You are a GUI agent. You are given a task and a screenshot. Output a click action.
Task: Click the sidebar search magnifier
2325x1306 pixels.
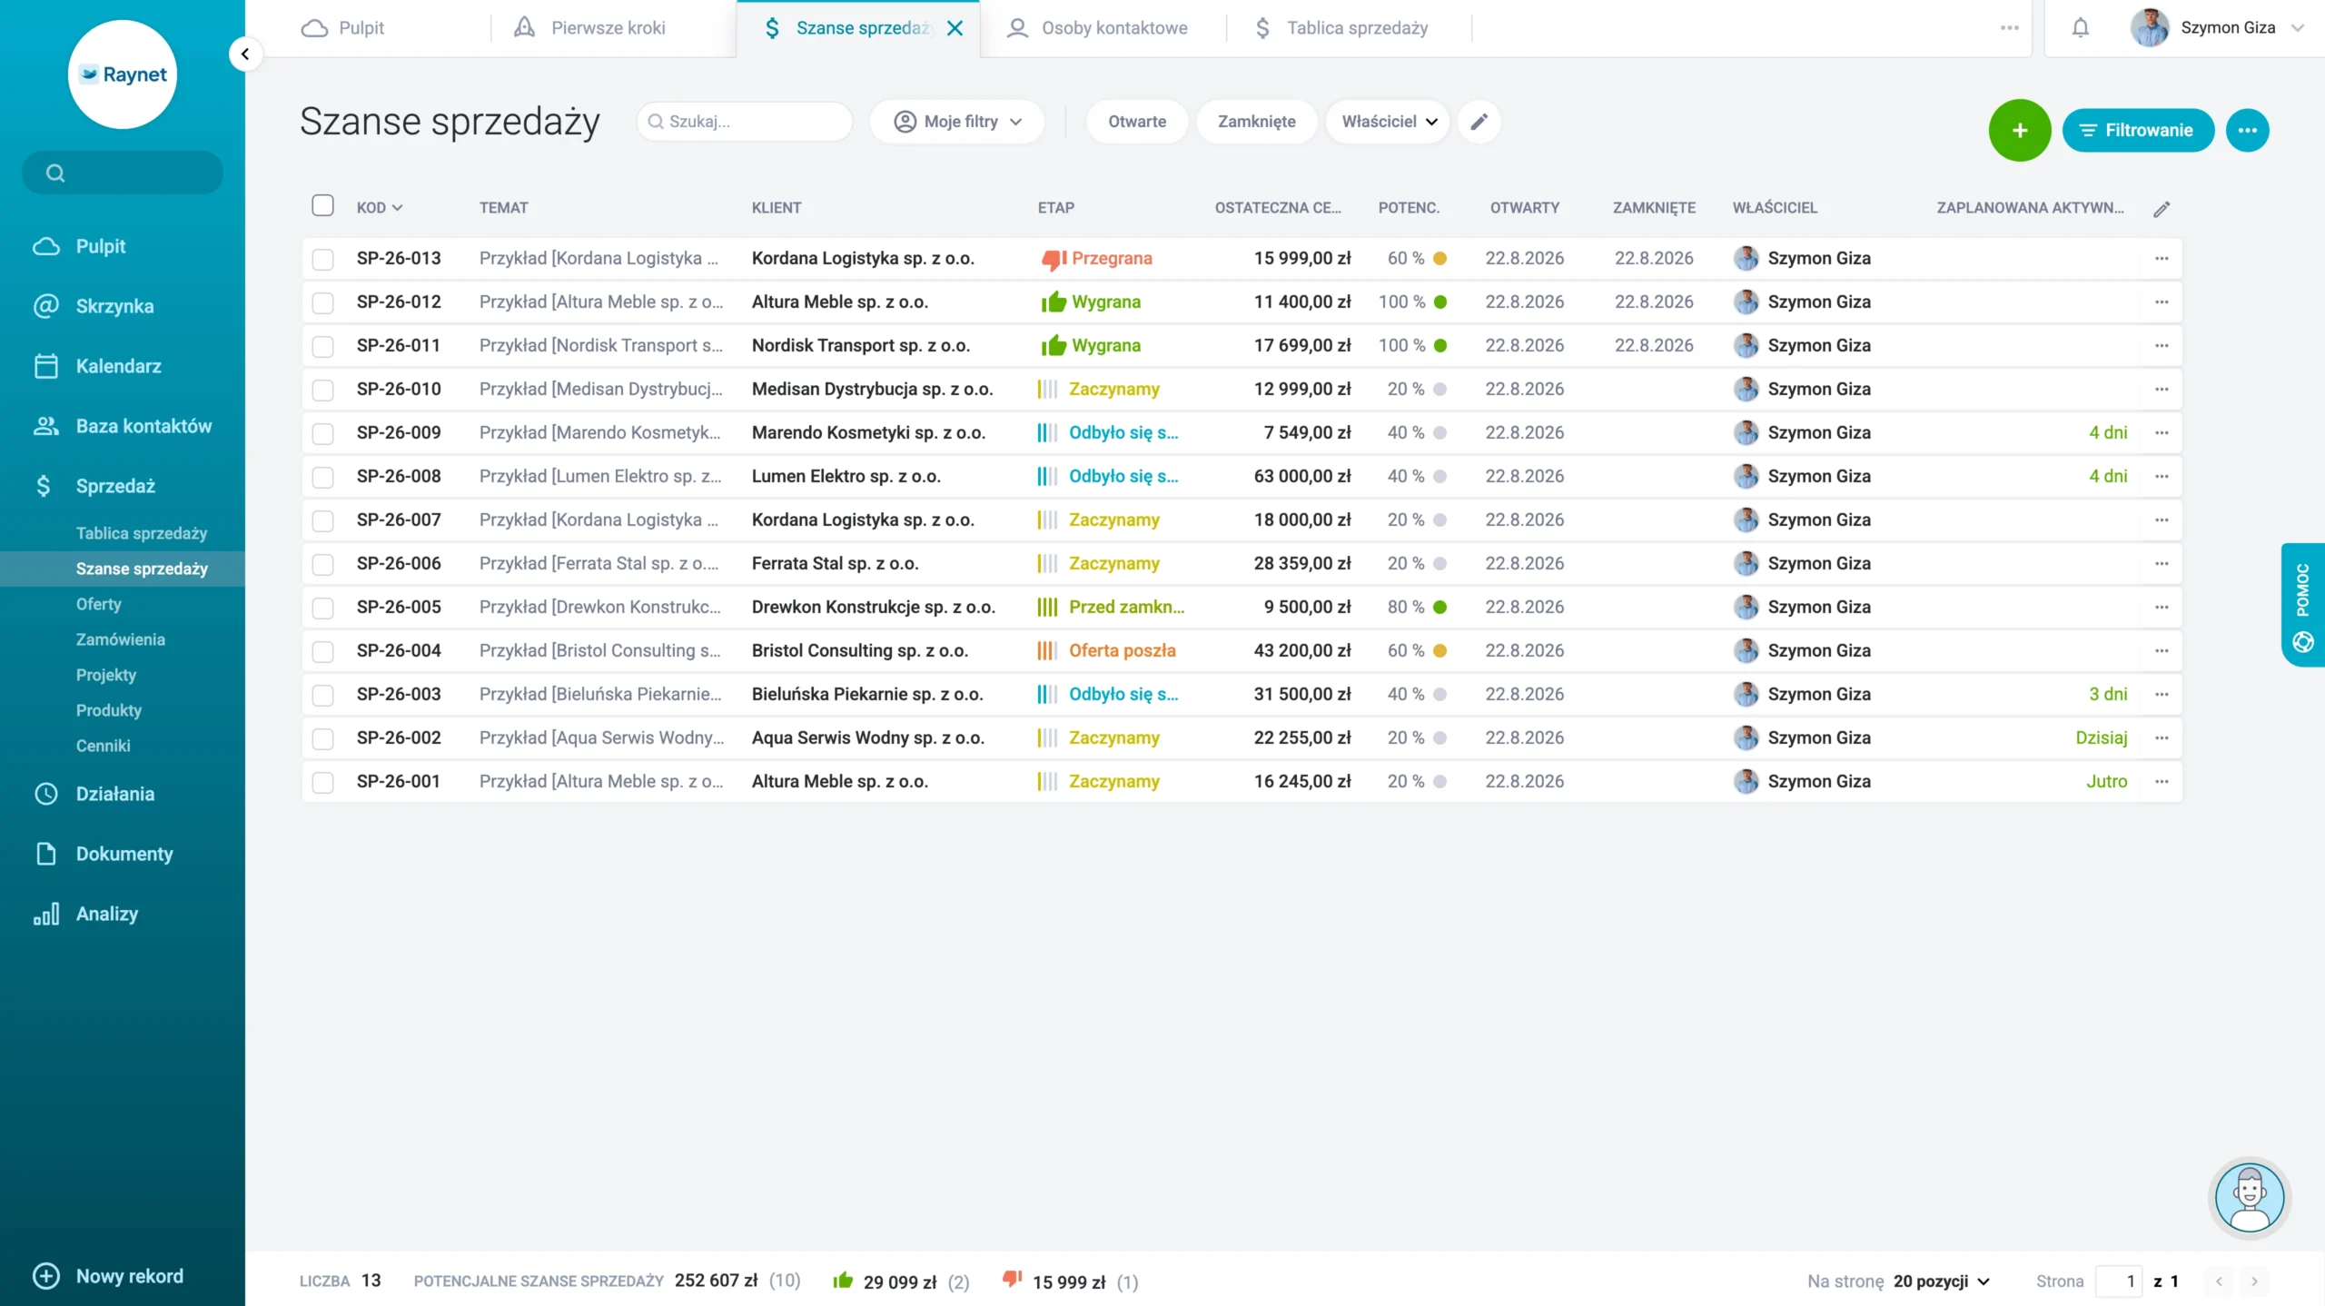(x=55, y=173)
